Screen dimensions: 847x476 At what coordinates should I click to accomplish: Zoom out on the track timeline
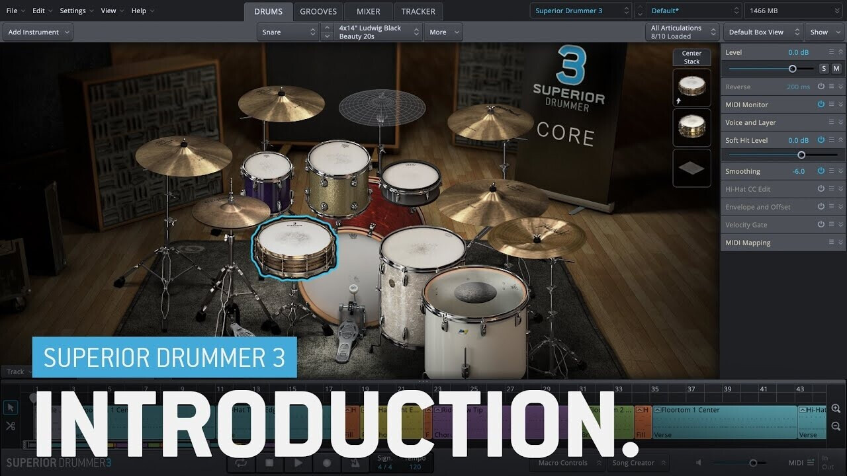(836, 426)
